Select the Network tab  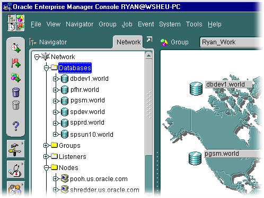pos(128,42)
